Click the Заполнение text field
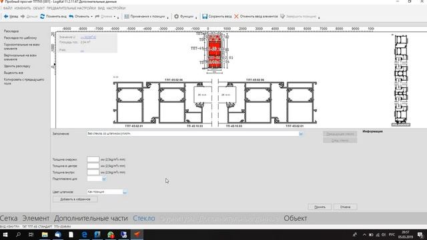Viewport: 427px width, 240px height. pos(193,133)
